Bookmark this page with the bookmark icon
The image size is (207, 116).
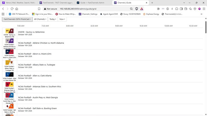coord(39,9)
